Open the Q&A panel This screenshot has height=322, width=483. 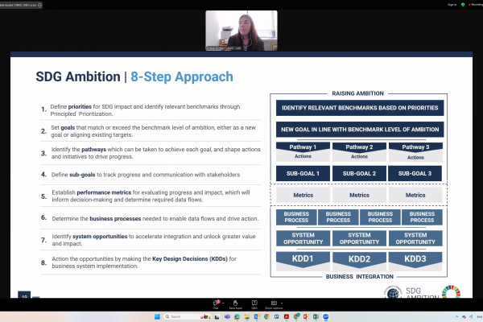pyautogui.click(x=254, y=303)
